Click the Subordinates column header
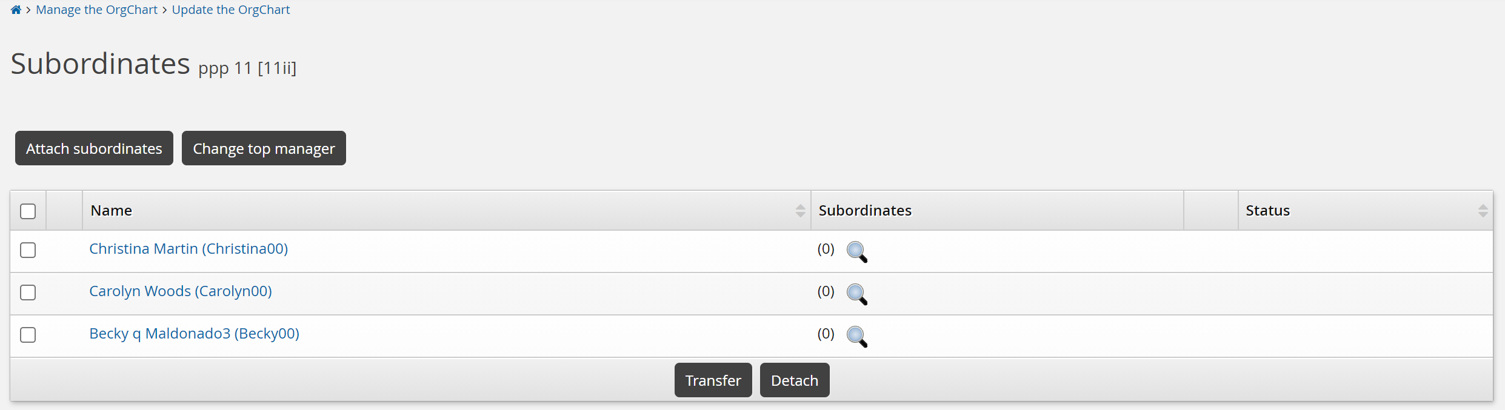 865,211
